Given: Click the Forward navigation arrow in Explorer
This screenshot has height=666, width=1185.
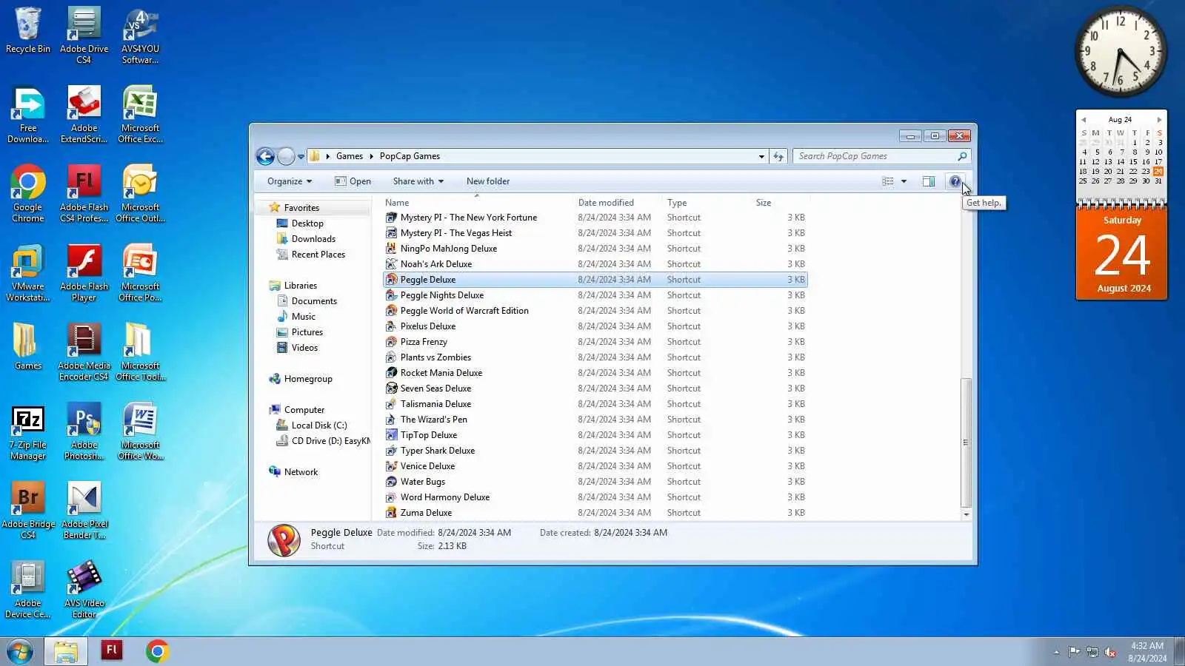Looking at the screenshot, I should 286,156.
